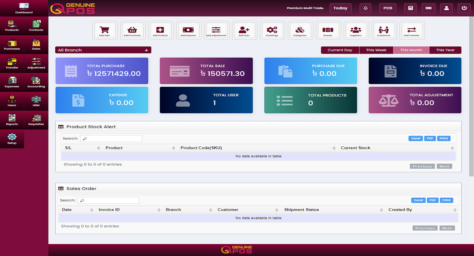The width and height of the screenshot is (474, 256).
Task: Open notifications bell in header
Action: coord(366,8)
